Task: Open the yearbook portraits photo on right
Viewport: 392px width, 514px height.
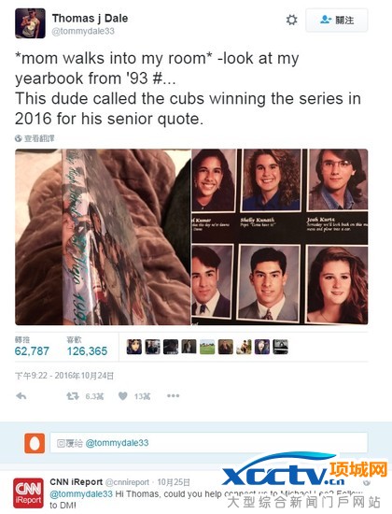Action: point(279,237)
